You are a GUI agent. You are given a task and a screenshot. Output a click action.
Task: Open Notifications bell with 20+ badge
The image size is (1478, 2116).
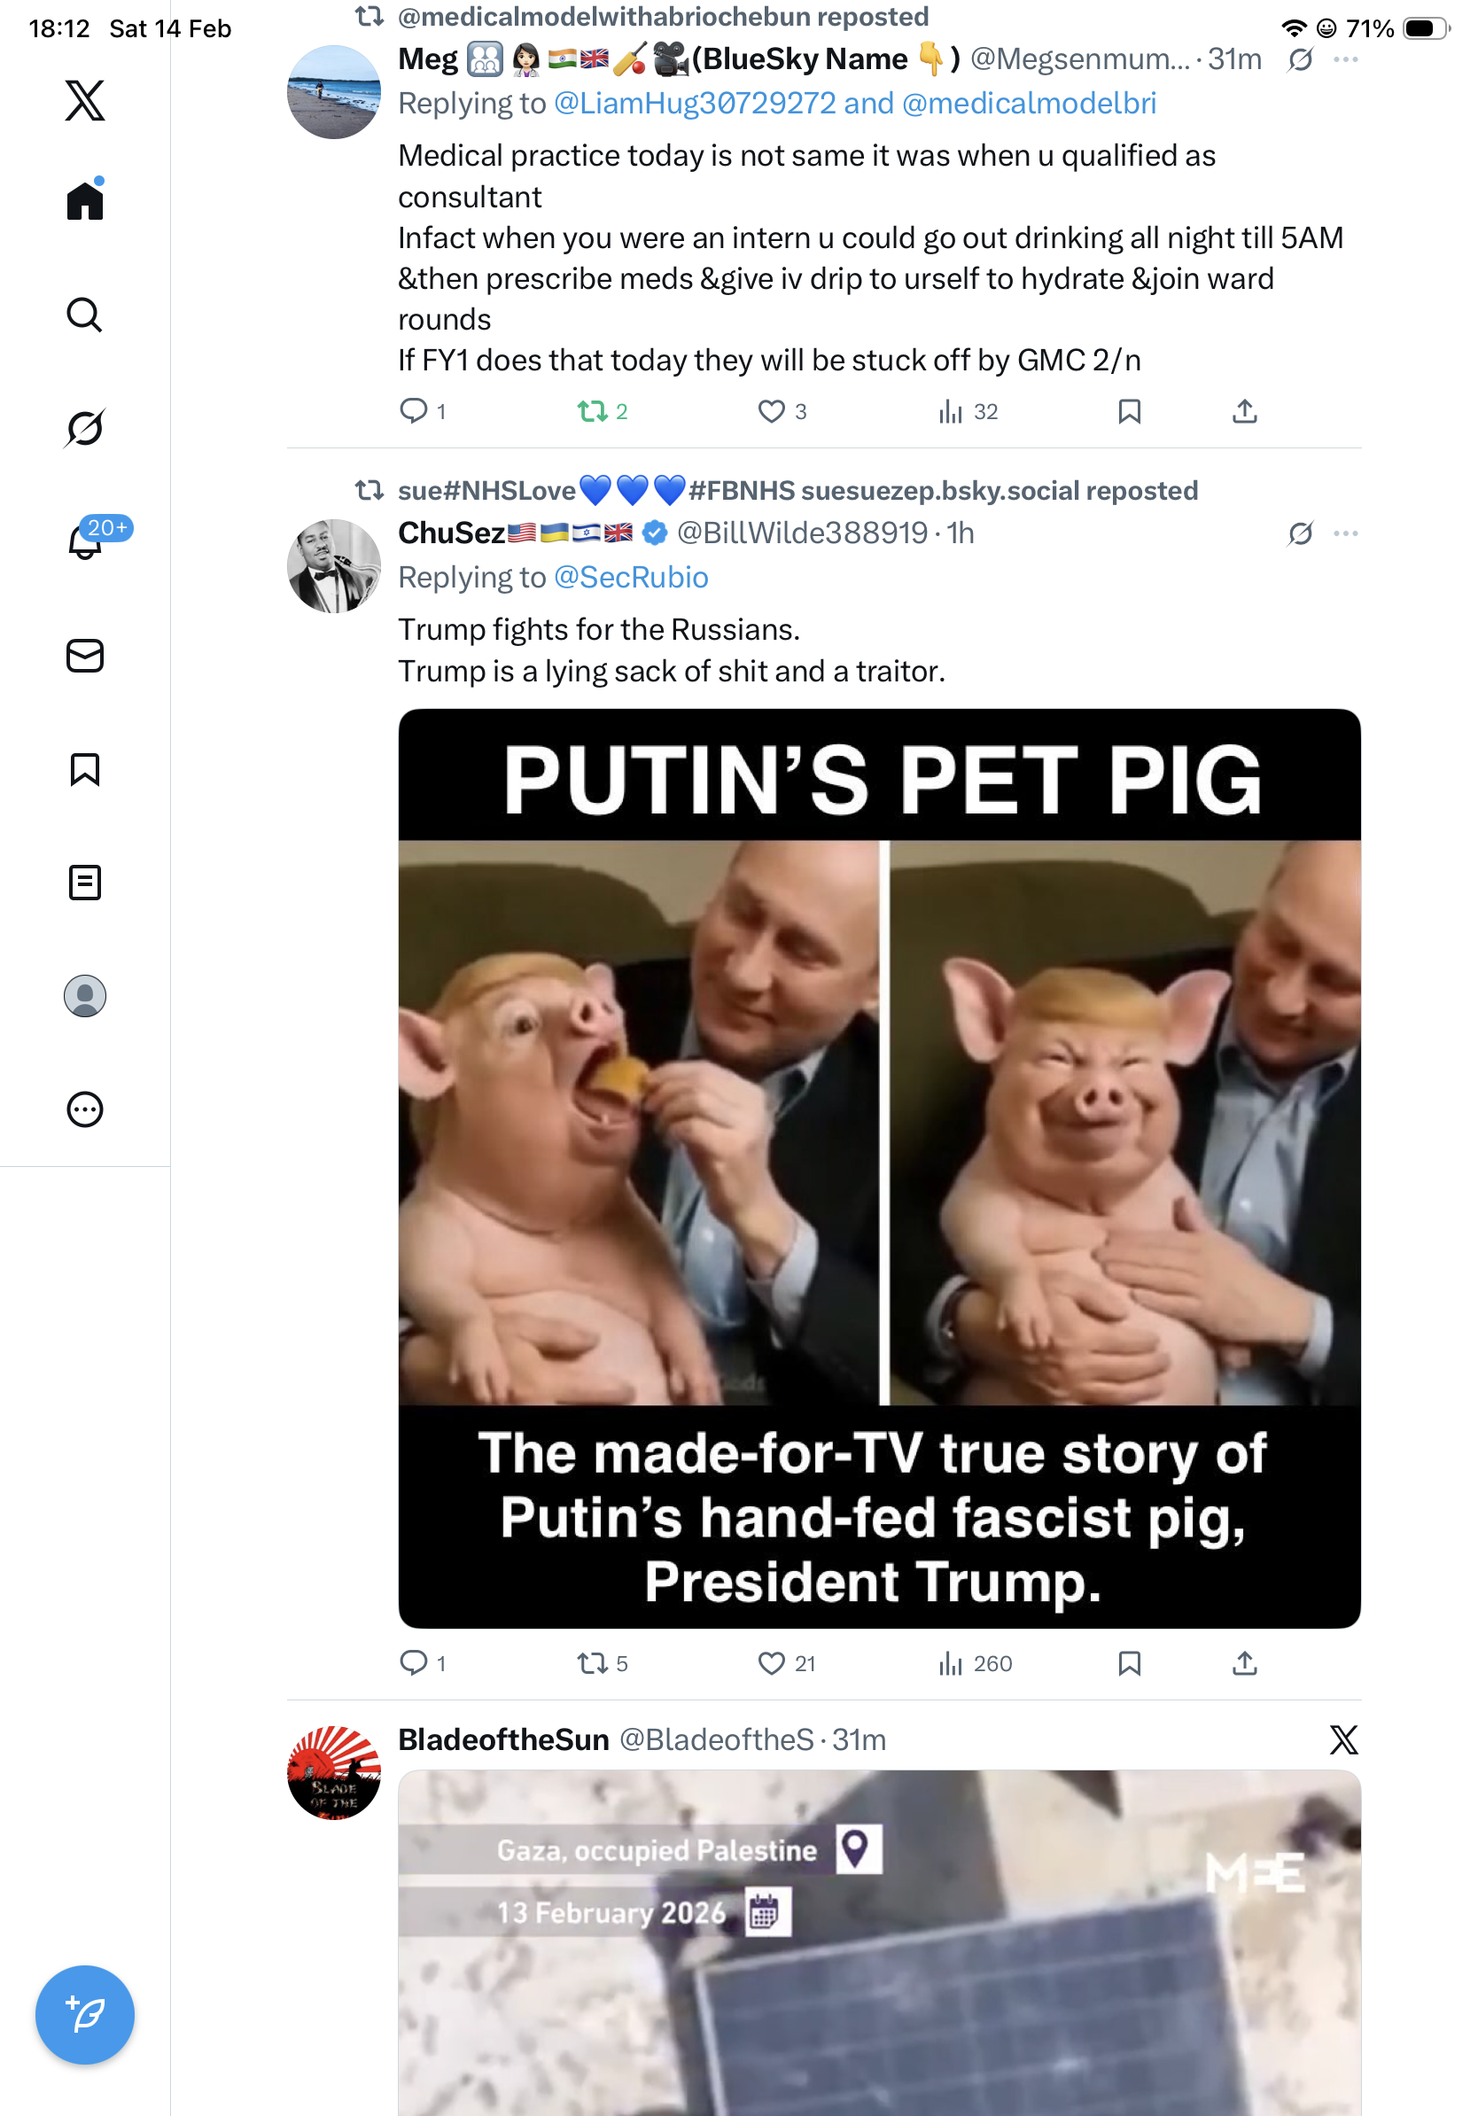point(85,541)
